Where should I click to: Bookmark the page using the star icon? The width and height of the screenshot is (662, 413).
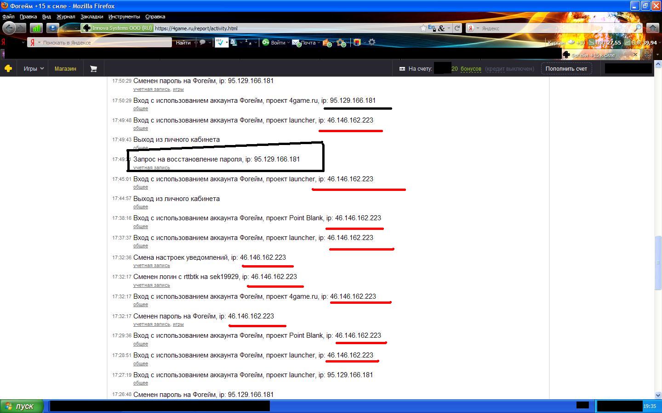coord(423,28)
